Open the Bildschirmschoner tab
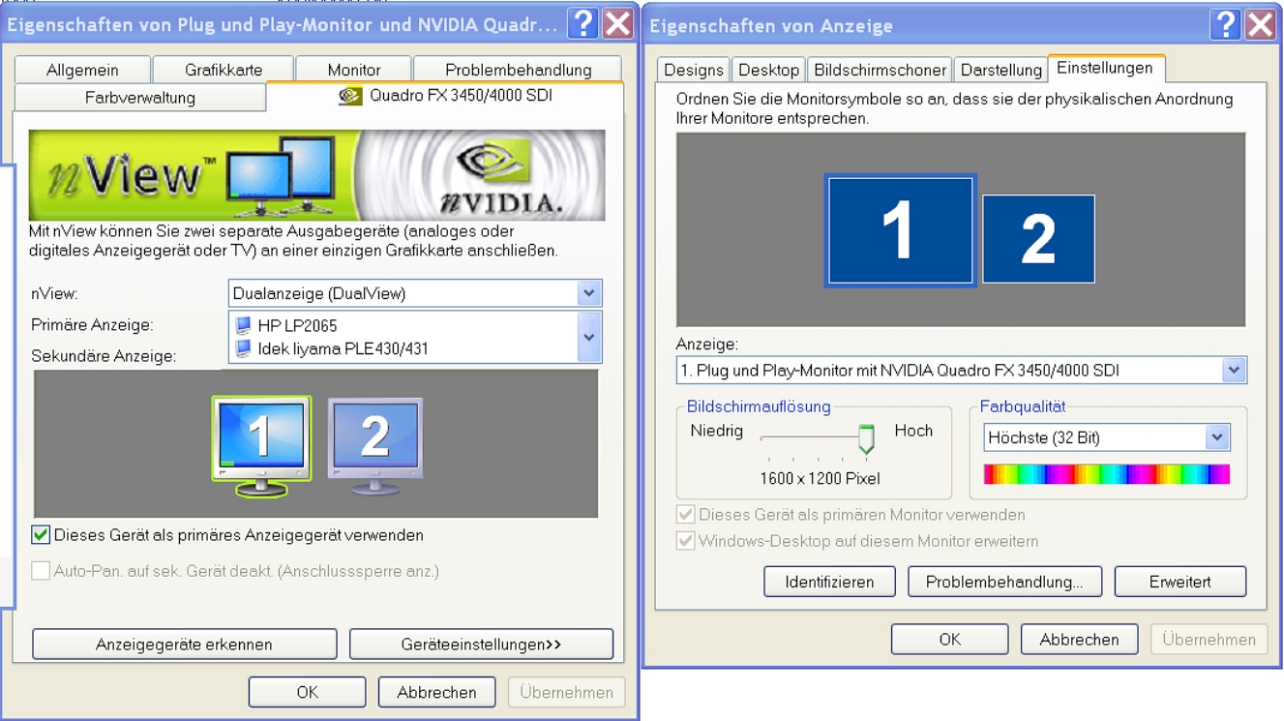1284x721 pixels. [x=880, y=70]
